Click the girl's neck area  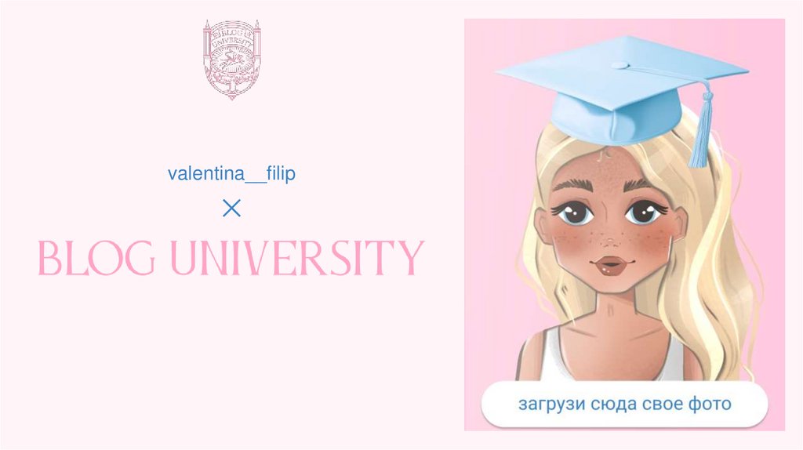tap(613, 312)
